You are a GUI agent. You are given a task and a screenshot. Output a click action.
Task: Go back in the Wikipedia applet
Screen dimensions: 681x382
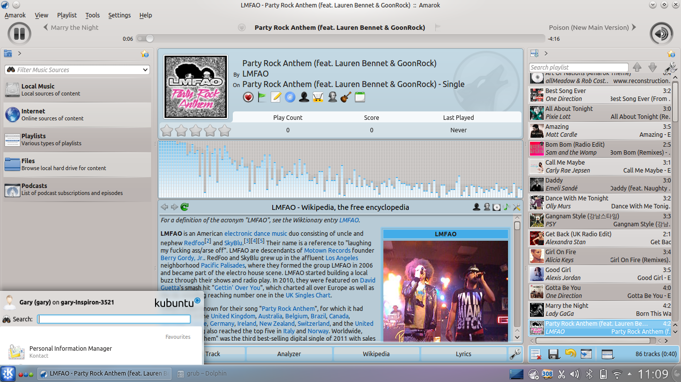click(x=165, y=207)
